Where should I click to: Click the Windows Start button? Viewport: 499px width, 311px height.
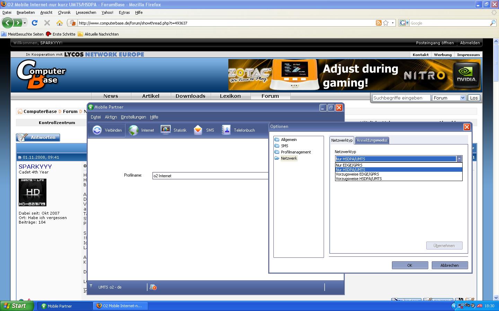(x=17, y=306)
